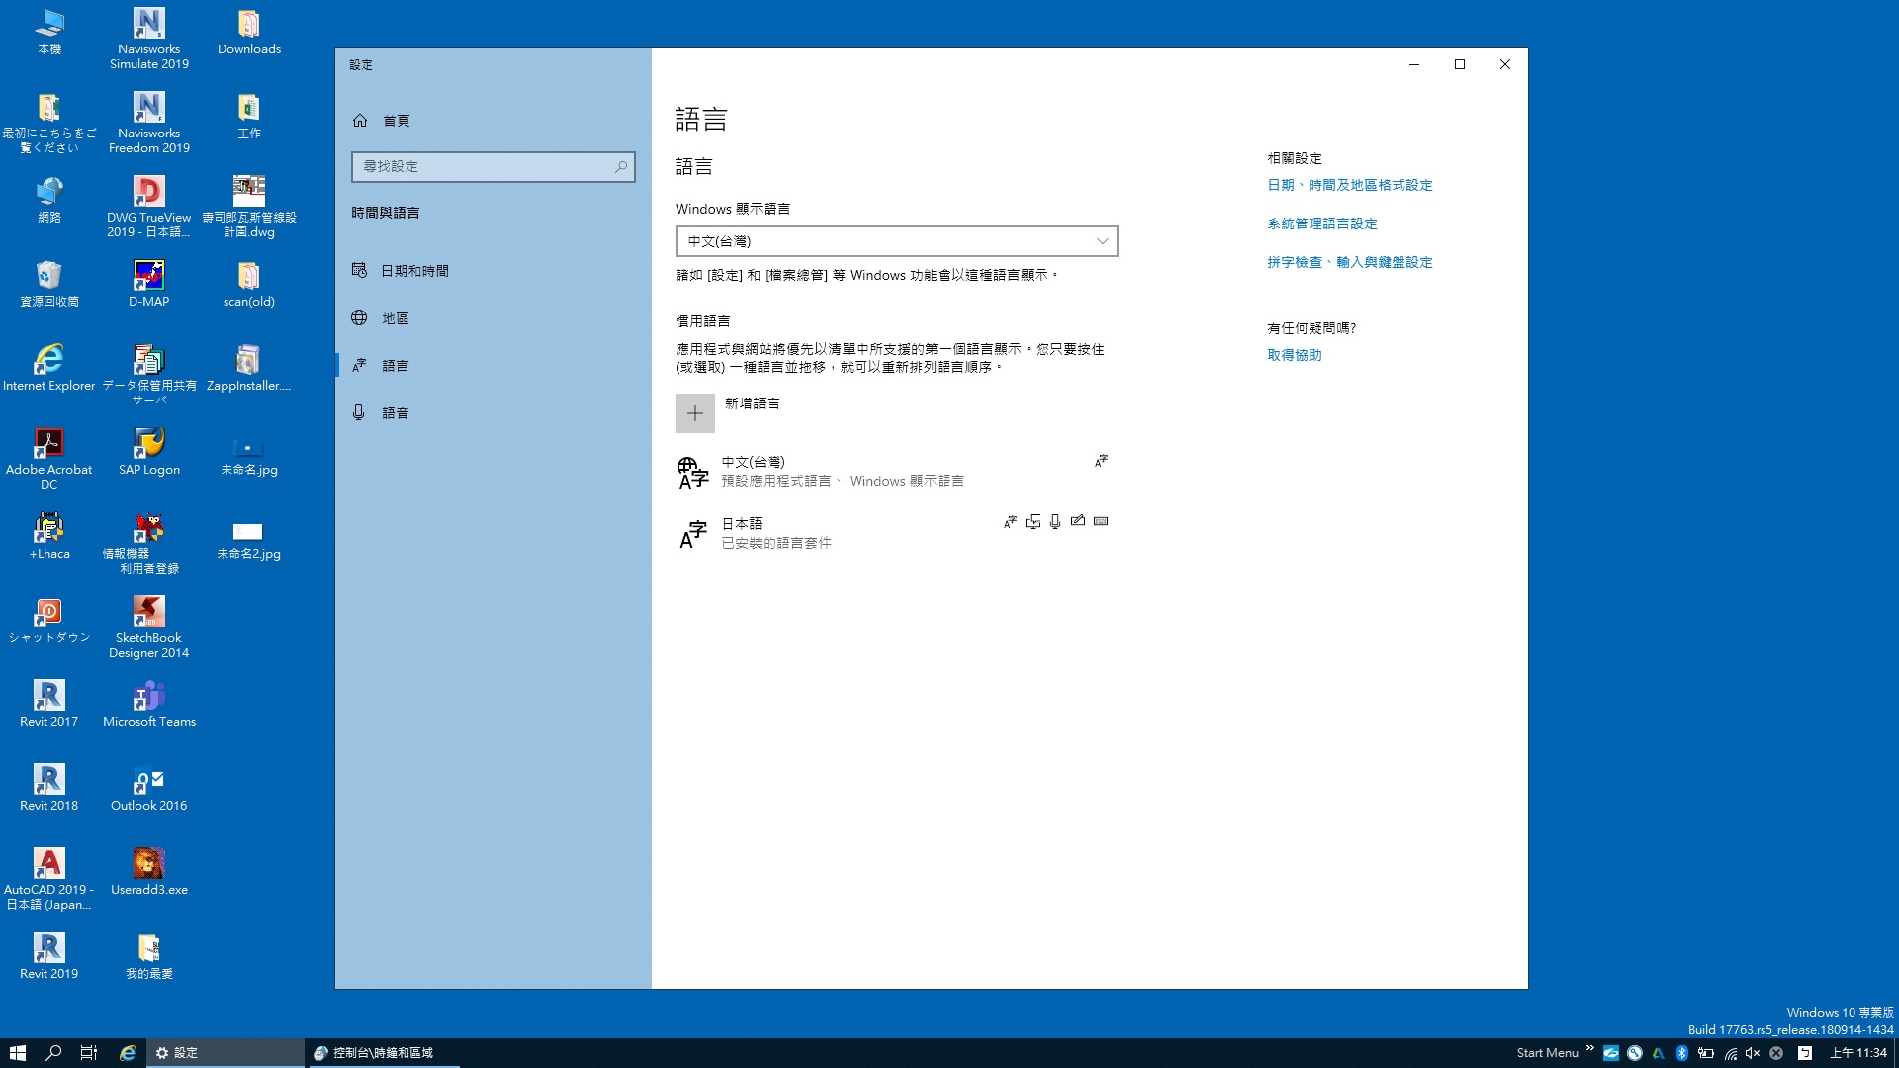Click the 取得協助 link
The height and width of the screenshot is (1068, 1899).
pos(1294,355)
